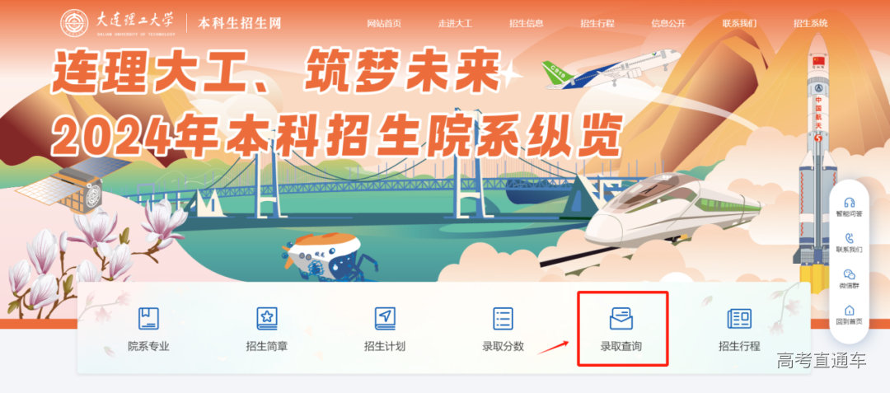Click the Dalian University of Technology logo
The image size is (890, 393).
119,23
